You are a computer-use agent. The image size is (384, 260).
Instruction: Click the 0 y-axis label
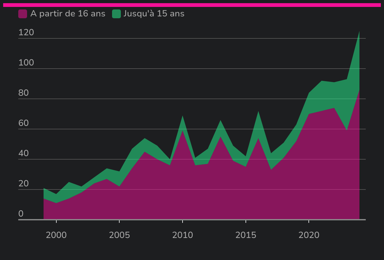[x=21, y=214]
